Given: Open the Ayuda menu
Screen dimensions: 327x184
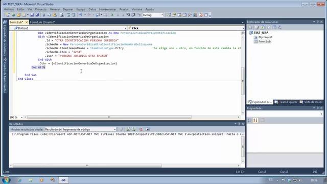Looking at the screenshot, I should pos(150,9).
